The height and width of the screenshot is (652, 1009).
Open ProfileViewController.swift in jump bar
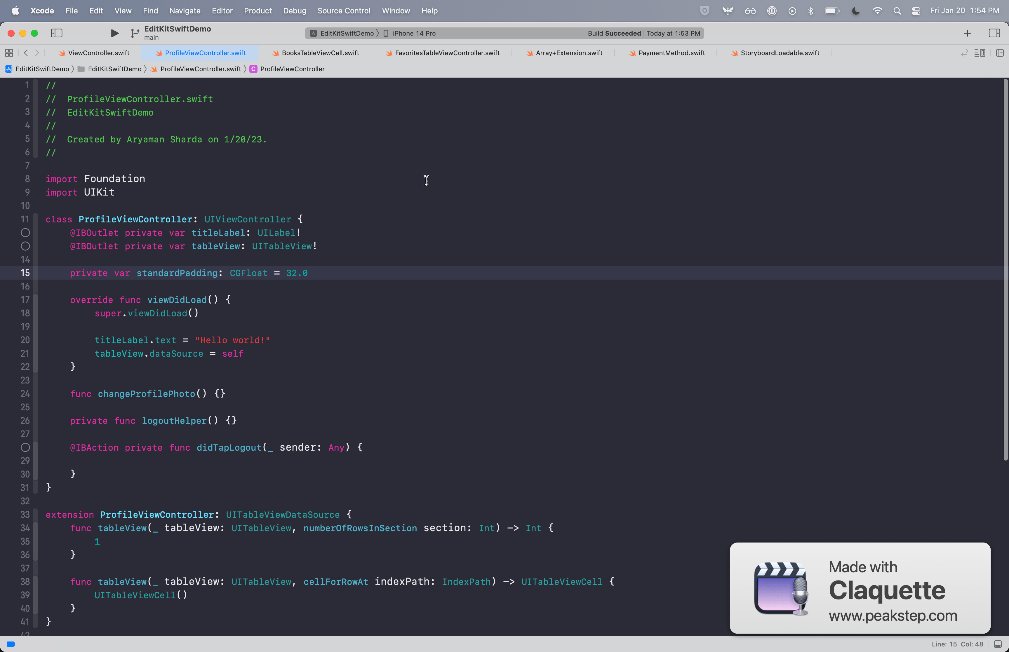[196, 69]
